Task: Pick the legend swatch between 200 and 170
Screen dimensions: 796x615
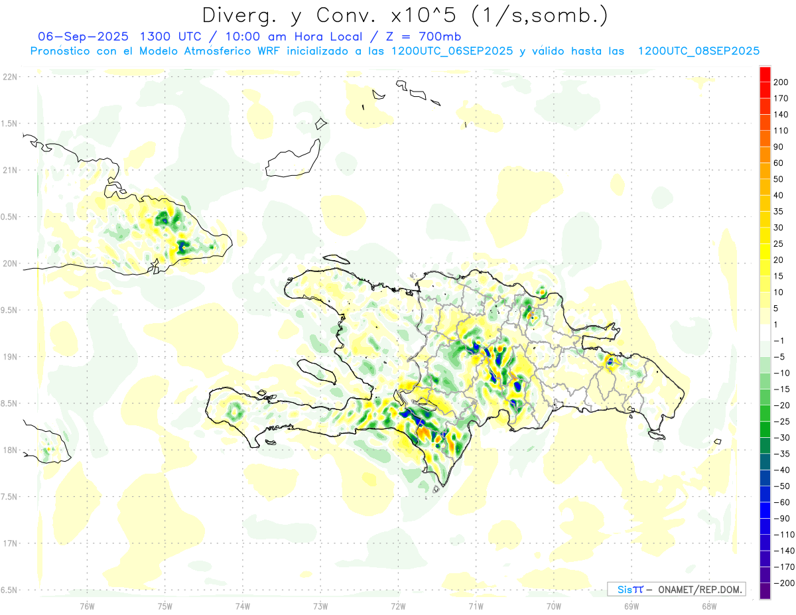Action: [765, 90]
